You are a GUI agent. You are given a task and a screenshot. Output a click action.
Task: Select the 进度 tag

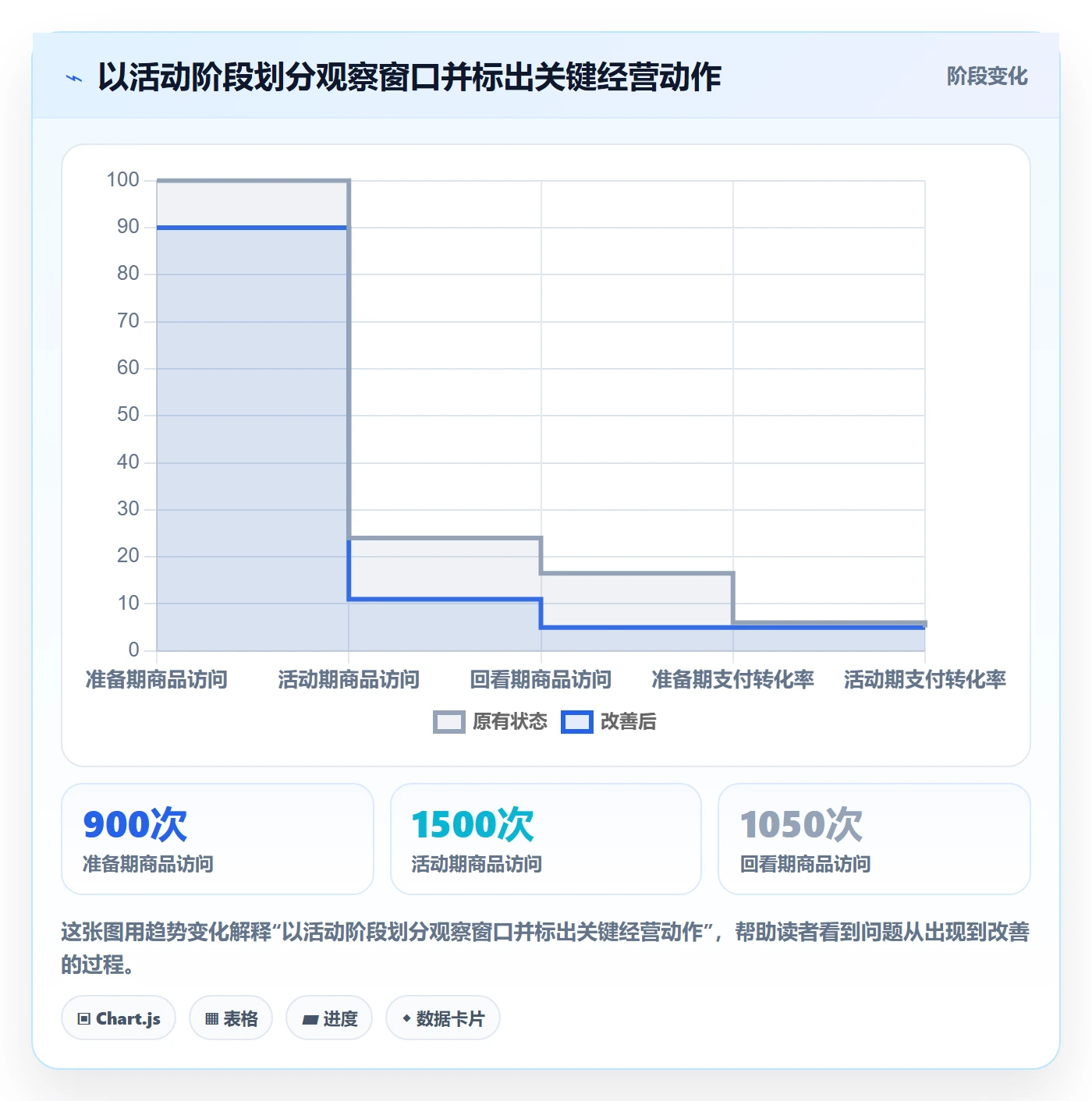coord(329,1018)
